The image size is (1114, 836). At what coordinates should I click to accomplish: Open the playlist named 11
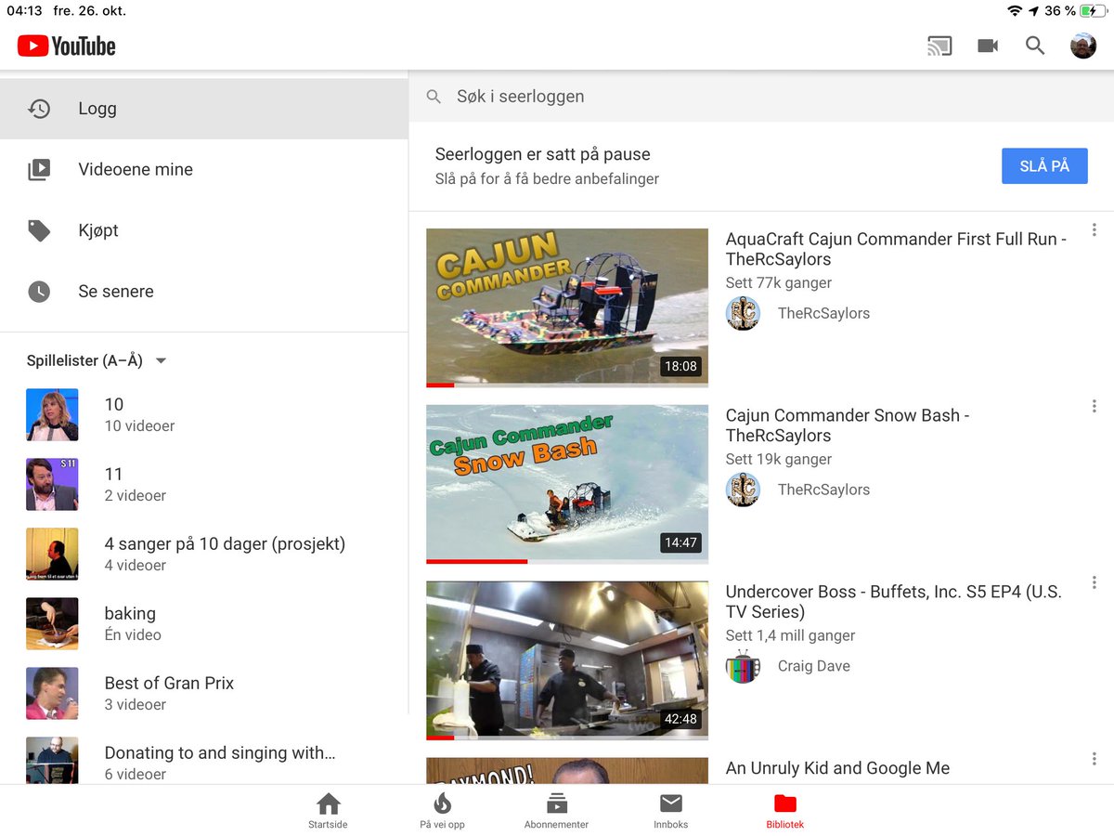point(204,484)
